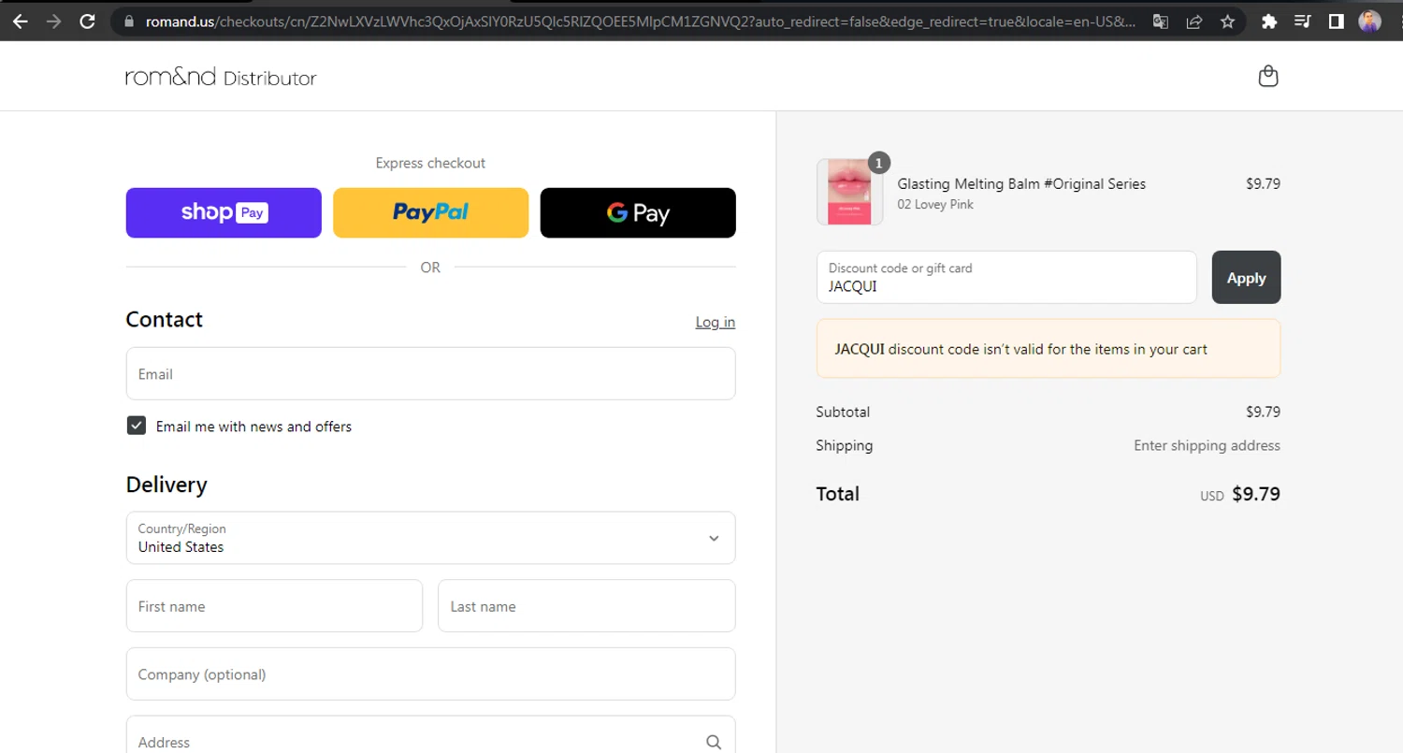1403x753 pixels.
Task: Click the Glasting Melting Balm product thumbnail
Action: tap(849, 192)
